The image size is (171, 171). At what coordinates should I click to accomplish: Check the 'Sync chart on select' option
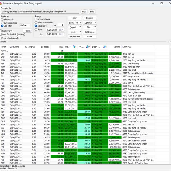1,38
